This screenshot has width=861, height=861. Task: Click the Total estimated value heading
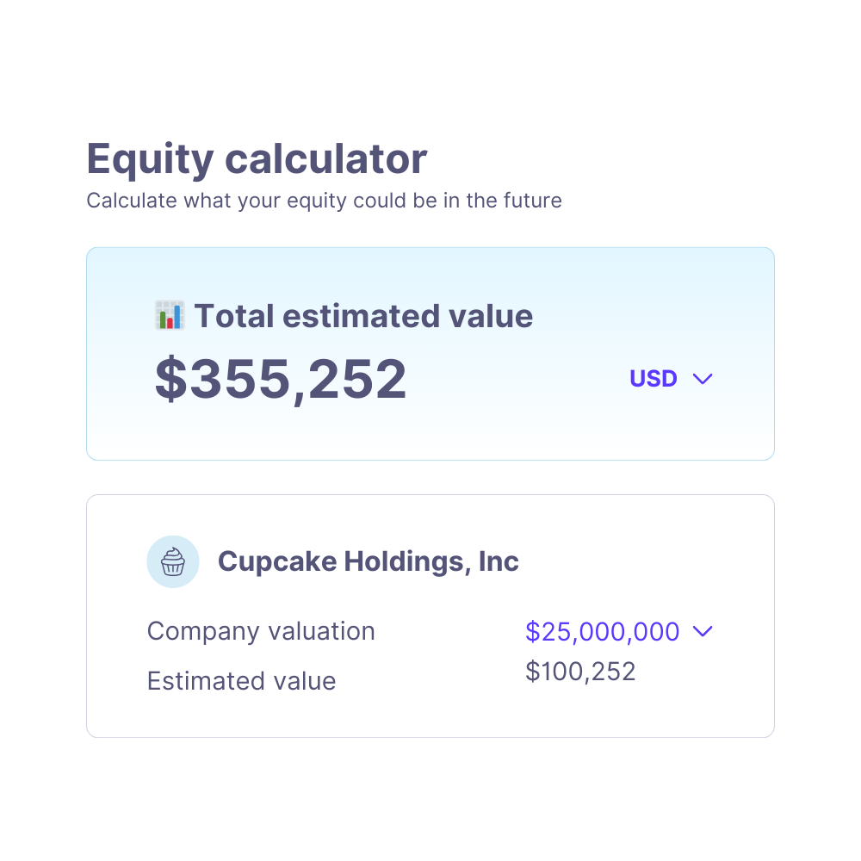[365, 315]
